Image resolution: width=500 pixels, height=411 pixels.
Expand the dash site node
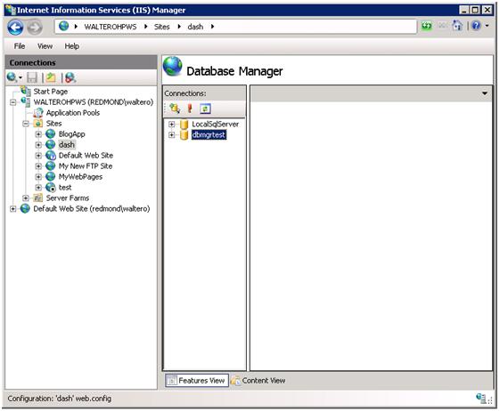[x=38, y=145]
